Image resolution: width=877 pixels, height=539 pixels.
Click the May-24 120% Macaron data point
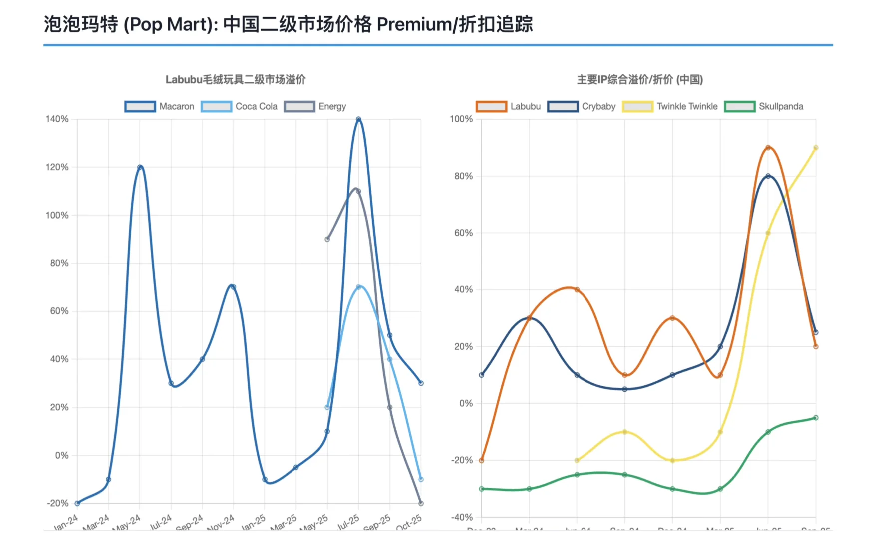click(x=139, y=167)
